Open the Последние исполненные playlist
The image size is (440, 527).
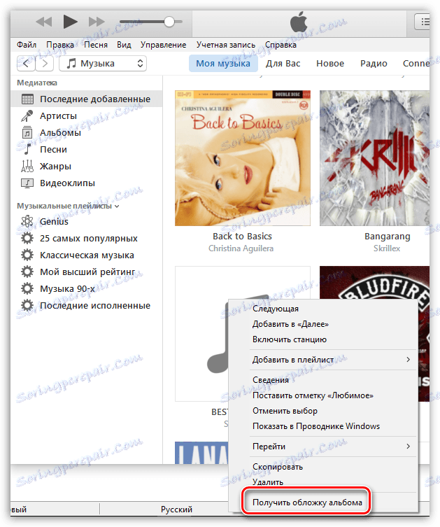[x=95, y=306]
